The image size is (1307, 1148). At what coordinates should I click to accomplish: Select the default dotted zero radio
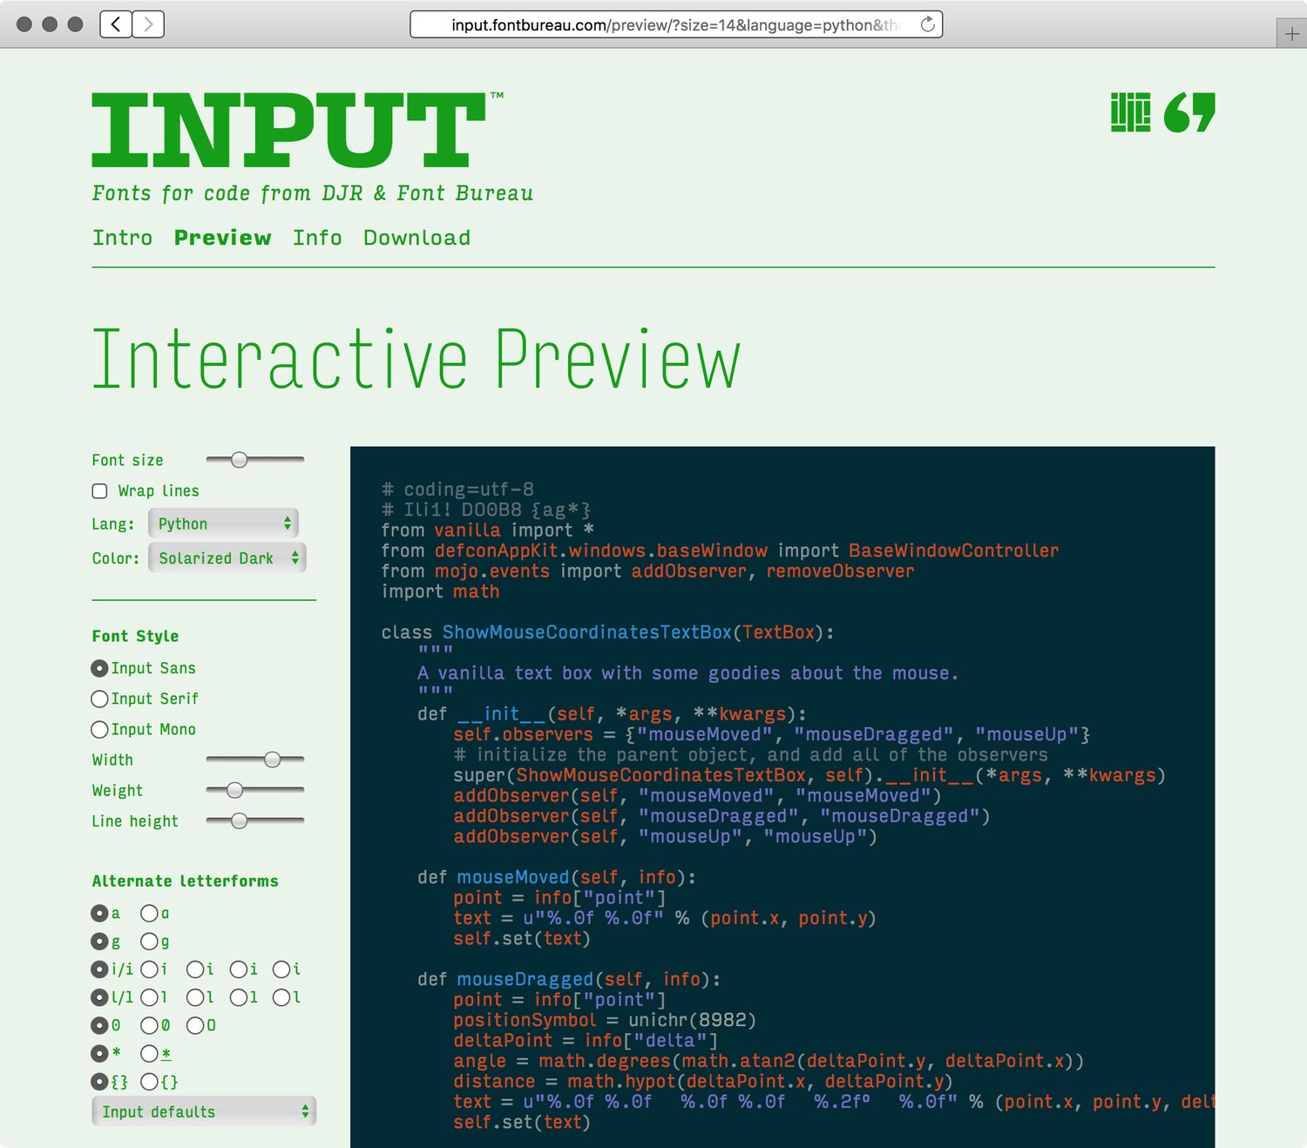99,1025
